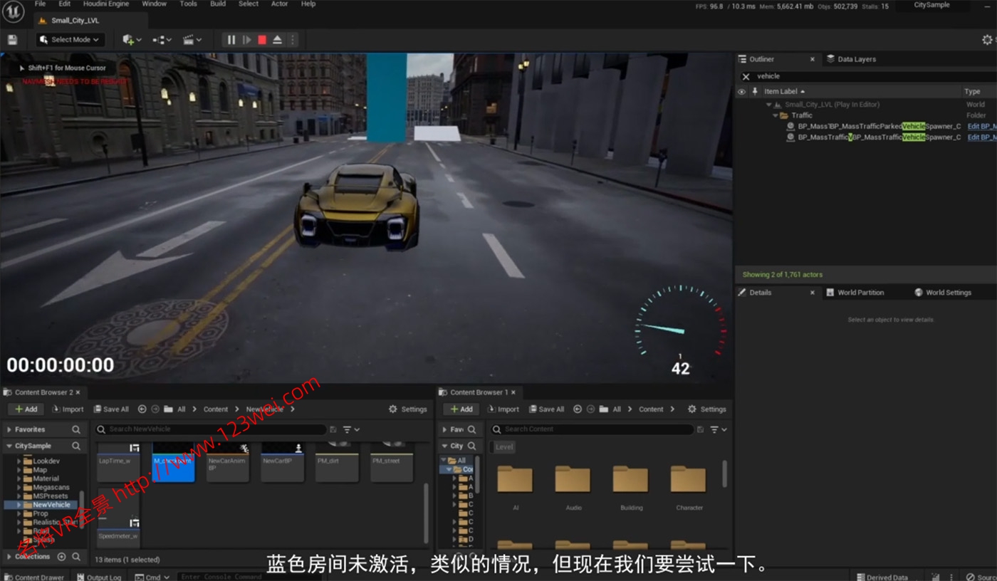Click the save level floppy disk icon

coord(12,40)
